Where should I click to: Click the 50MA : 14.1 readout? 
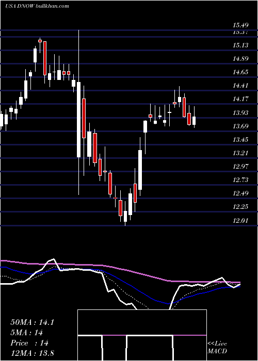pos(32,322)
